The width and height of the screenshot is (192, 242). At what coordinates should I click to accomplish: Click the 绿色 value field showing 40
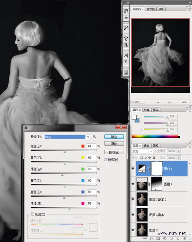pos(91,169)
